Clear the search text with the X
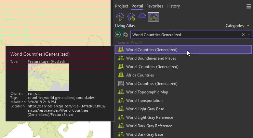 click(x=243, y=34)
